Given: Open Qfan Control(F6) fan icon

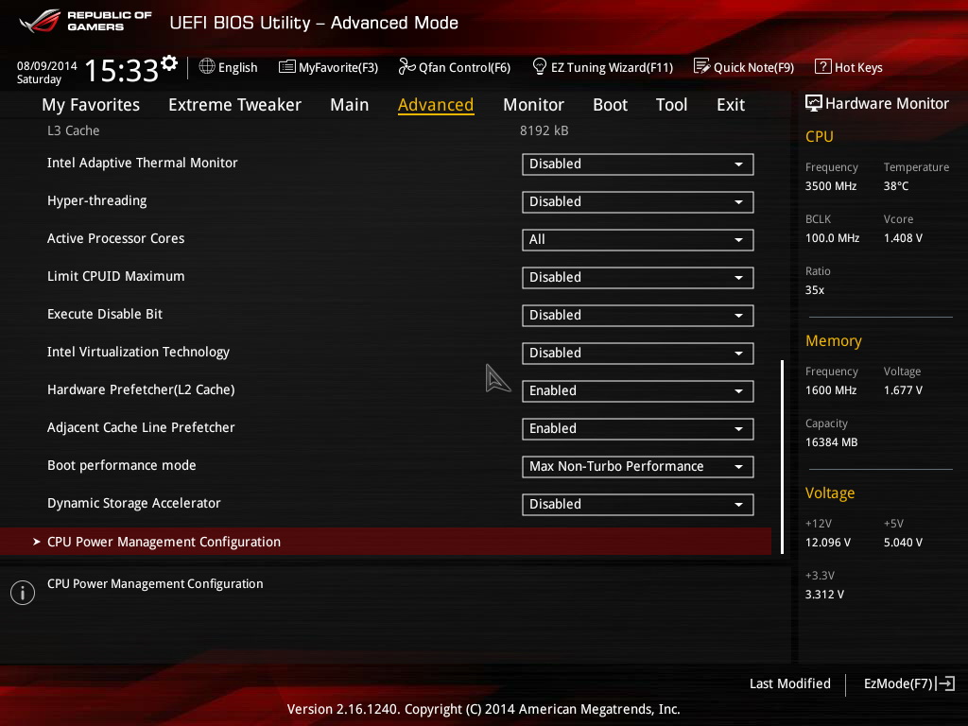Looking at the screenshot, I should pyautogui.click(x=406, y=67).
